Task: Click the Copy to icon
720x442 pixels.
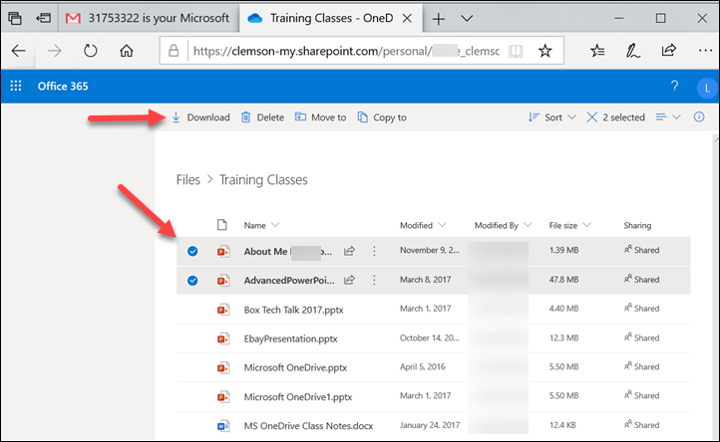Action: coord(363,117)
